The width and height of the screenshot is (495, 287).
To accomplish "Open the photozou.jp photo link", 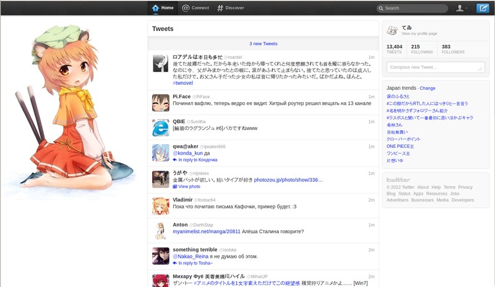I will (x=288, y=180).
